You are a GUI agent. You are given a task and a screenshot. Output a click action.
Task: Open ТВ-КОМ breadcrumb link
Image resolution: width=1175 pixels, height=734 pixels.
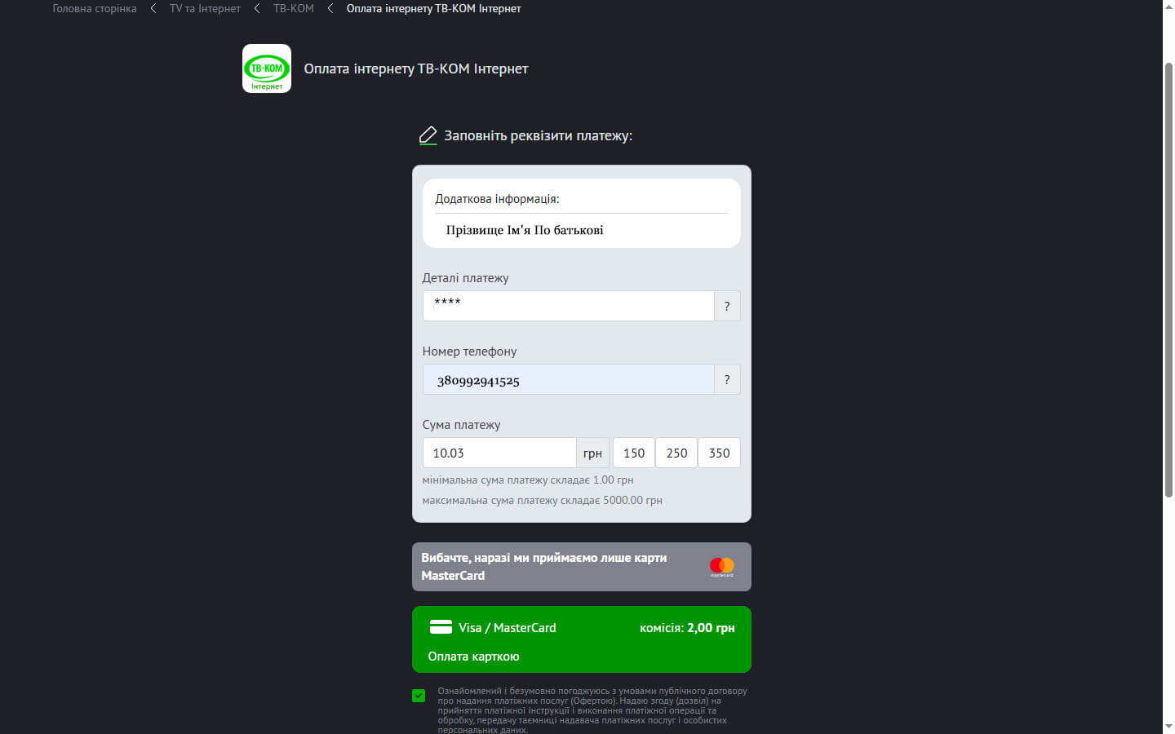(294, 8)
